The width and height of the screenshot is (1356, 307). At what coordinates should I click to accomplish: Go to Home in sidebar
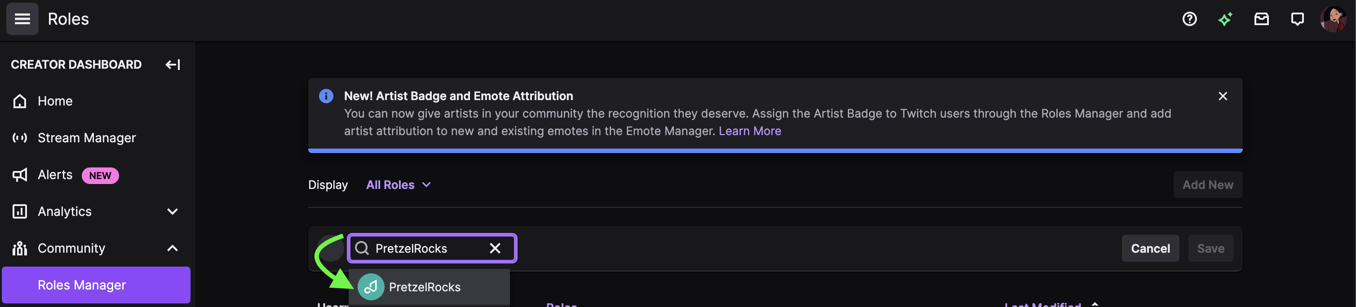55,101
